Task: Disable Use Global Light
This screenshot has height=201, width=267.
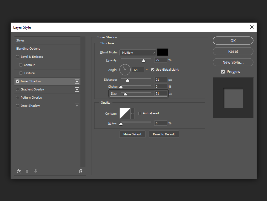Action: 153,70
